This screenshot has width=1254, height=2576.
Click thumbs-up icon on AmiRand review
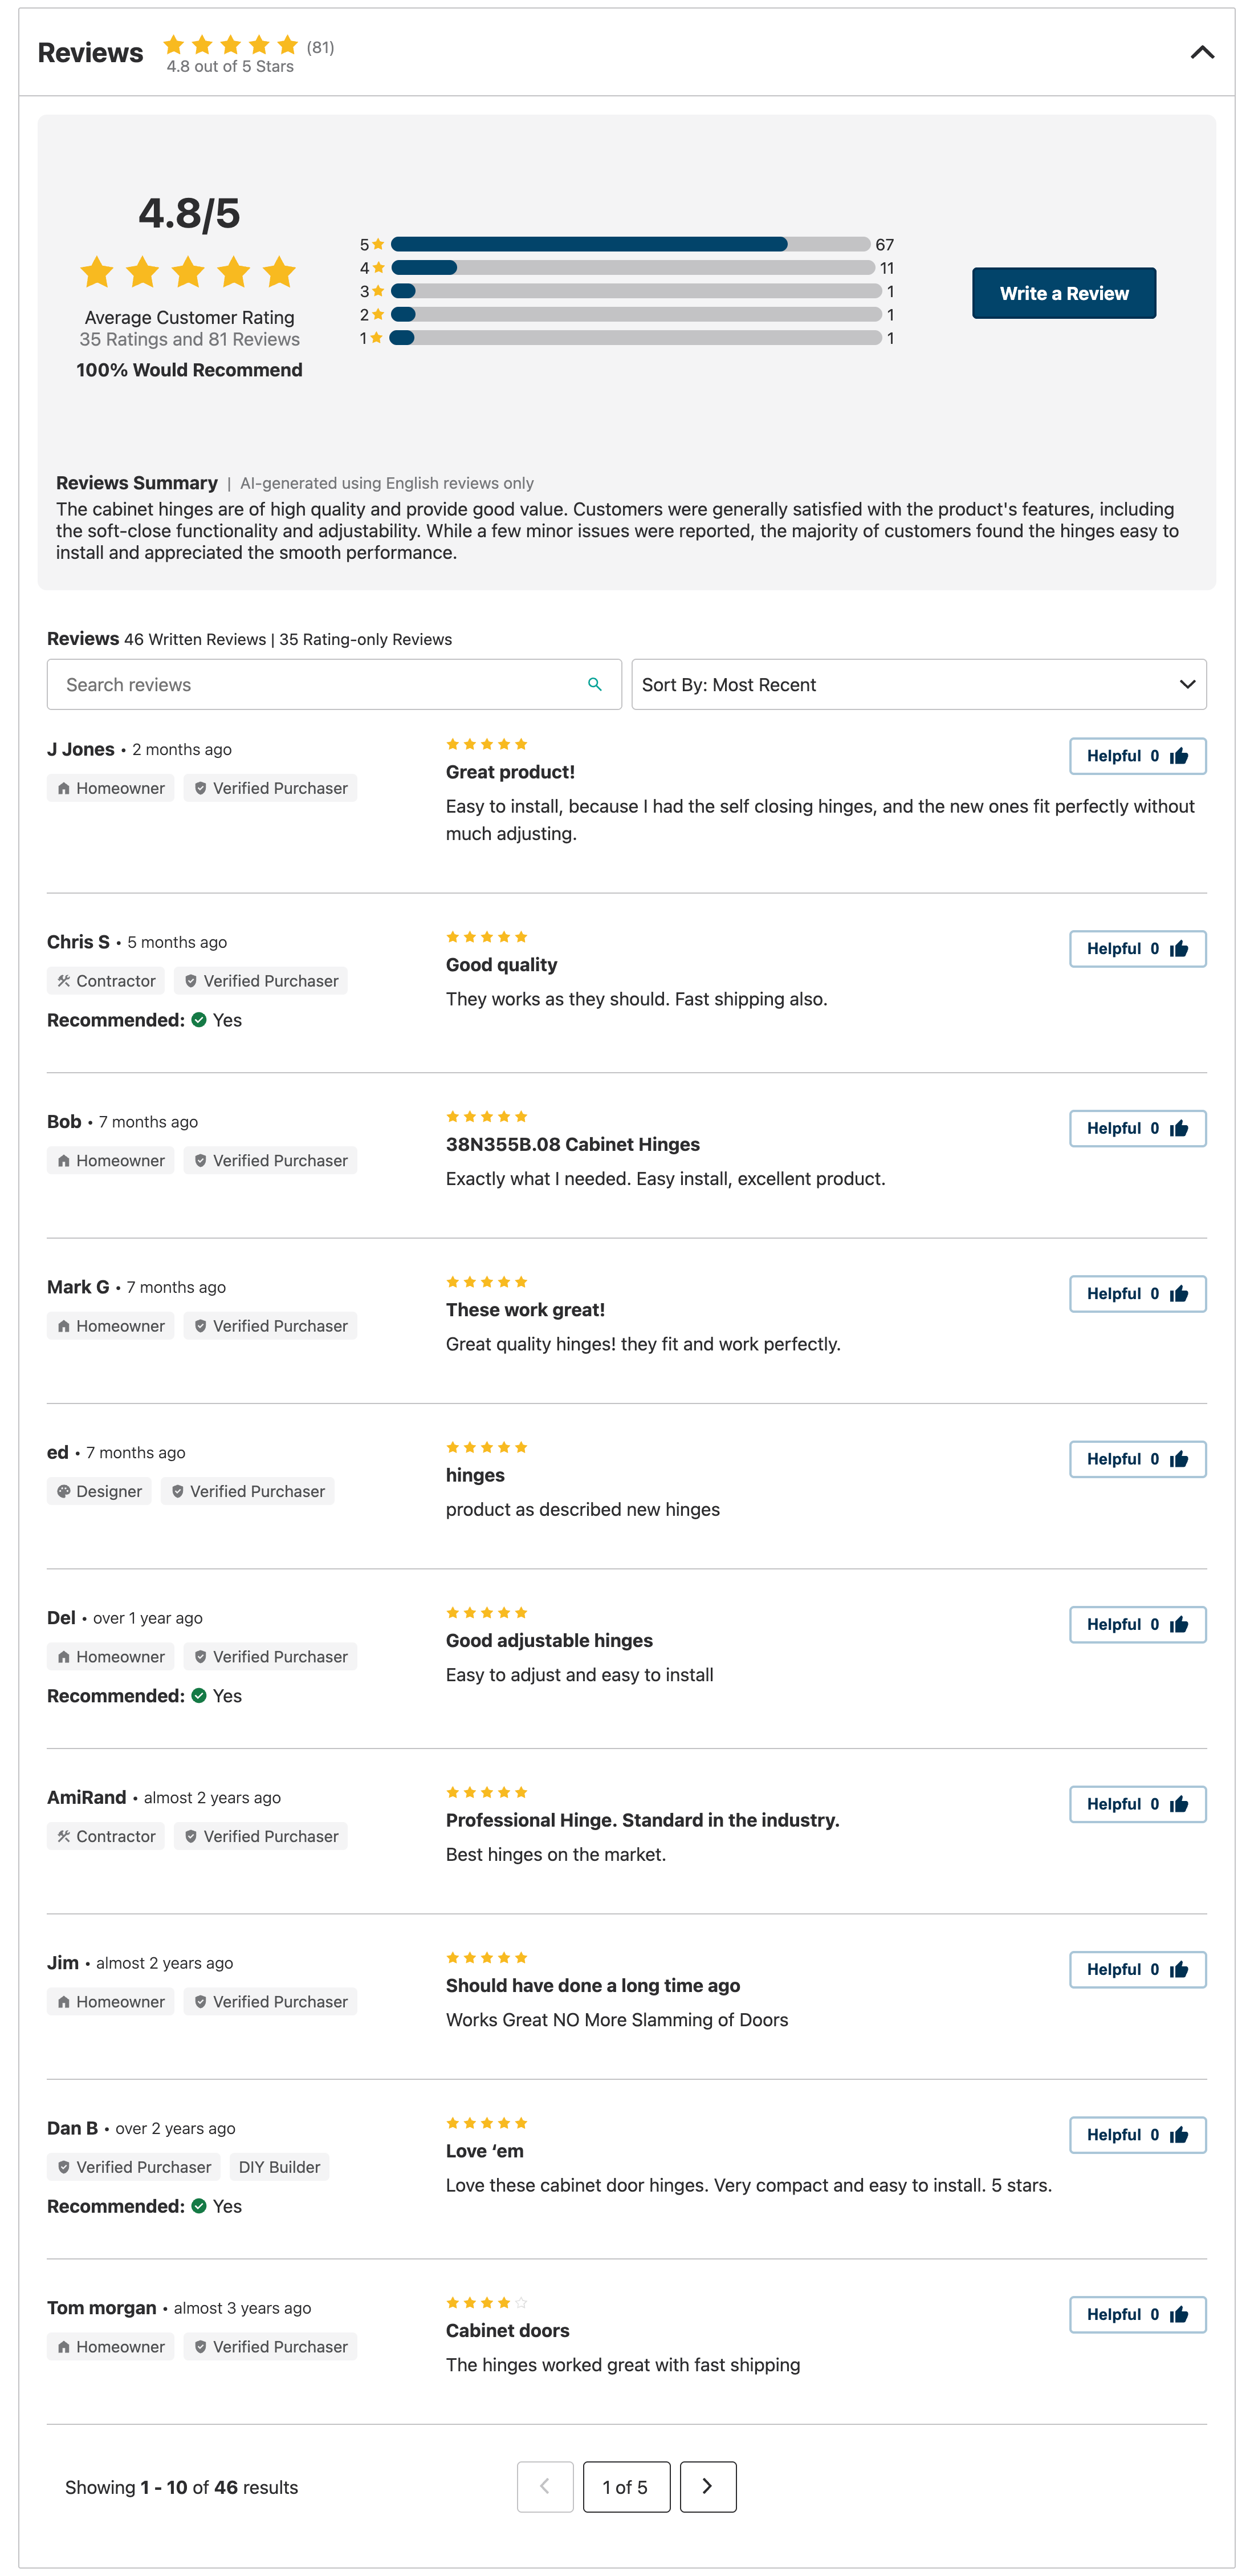[1179, 1804]
